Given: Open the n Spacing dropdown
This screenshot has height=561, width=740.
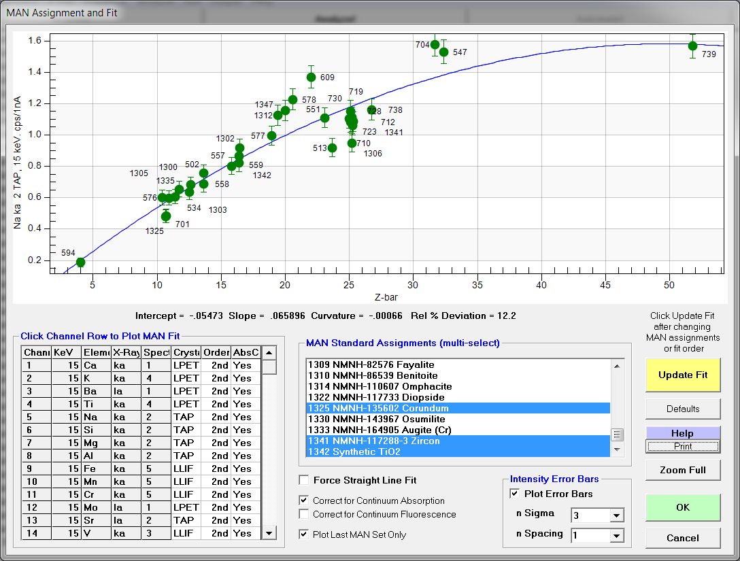Looking at the screenshot, I should point(616,536).
